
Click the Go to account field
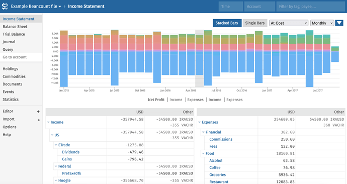(x=21, y=57)
